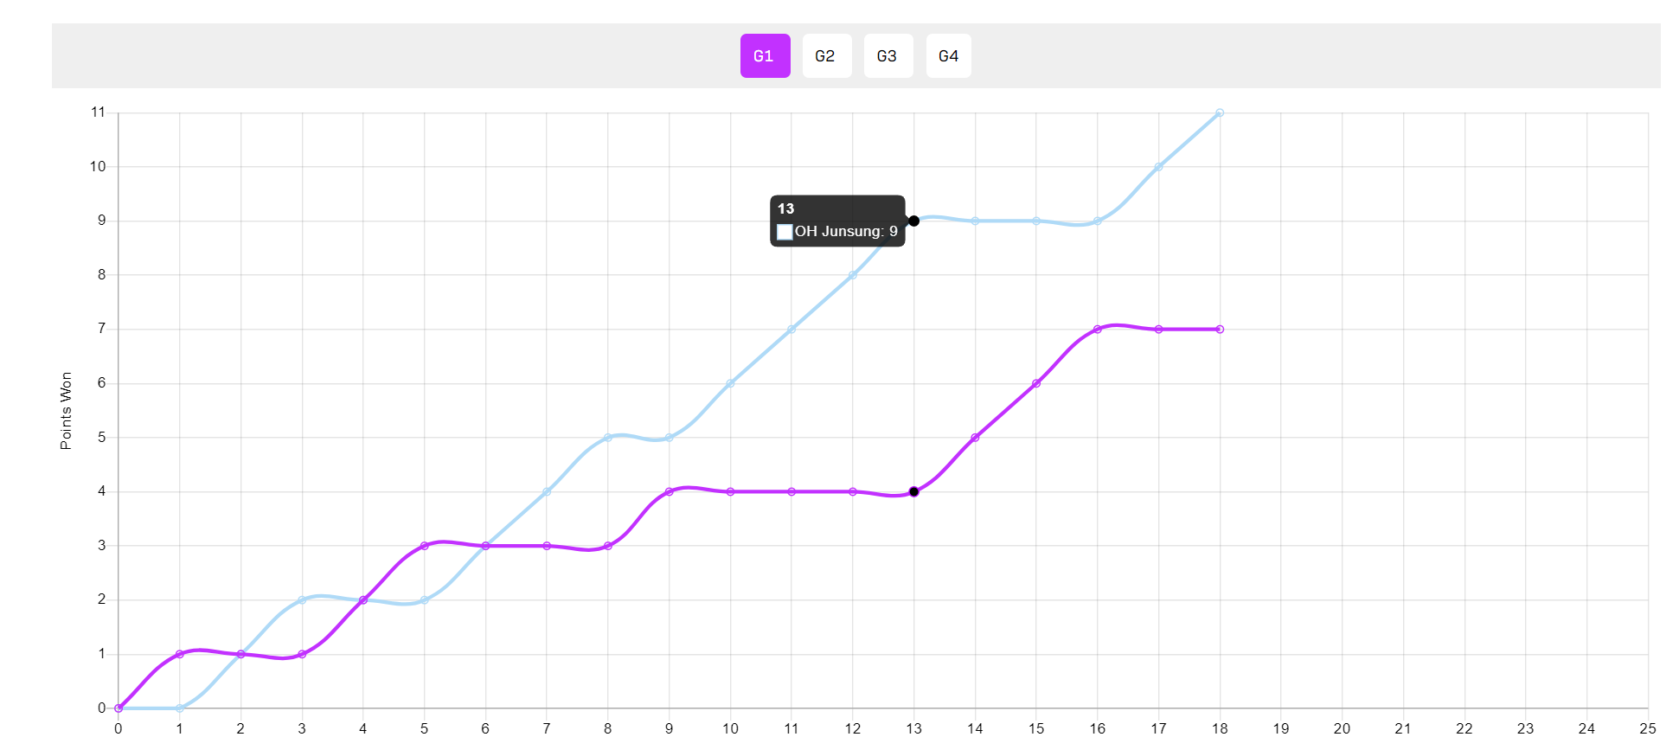This screenshot has width=1679, height=737.
Task: Click the blue point at rally 10
Action: [730, 383]
